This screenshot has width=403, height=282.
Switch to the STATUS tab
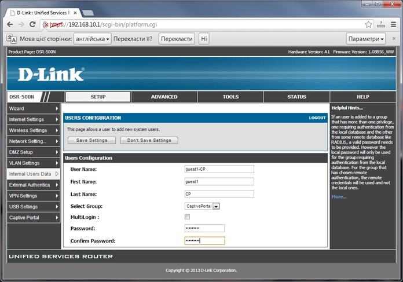point(296,97)
